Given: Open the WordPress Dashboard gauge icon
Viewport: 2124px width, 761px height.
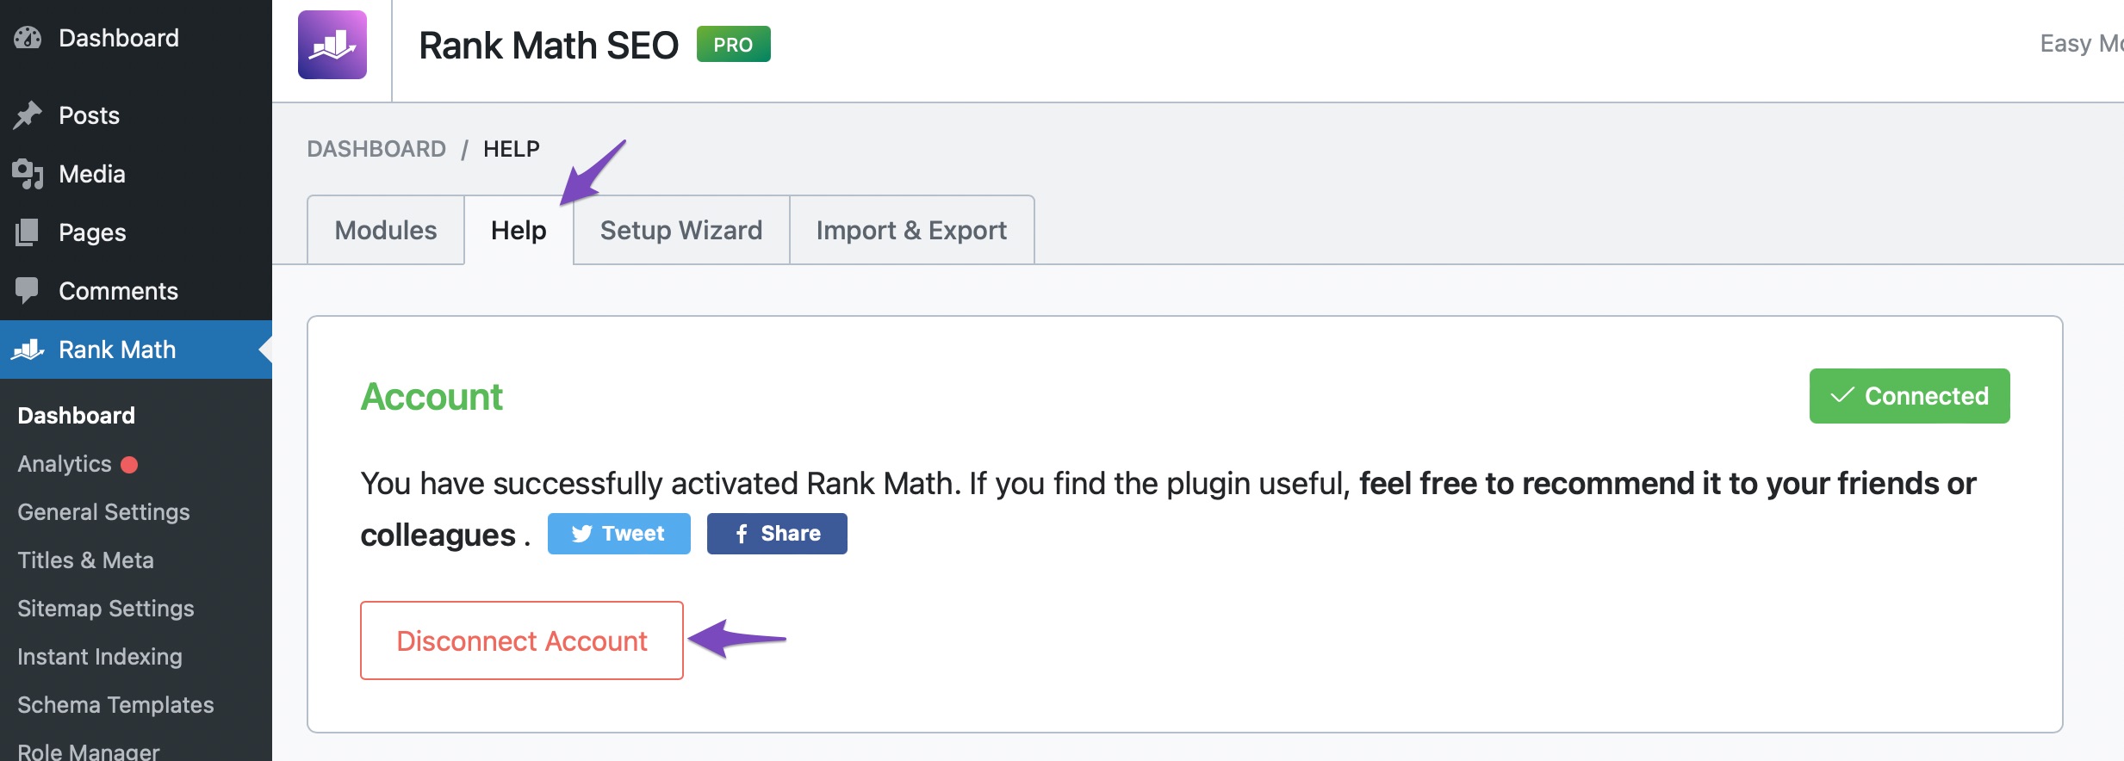Looking at the screenshot, I should pos(28,38).
